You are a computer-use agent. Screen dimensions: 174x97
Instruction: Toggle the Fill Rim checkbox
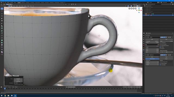pyautogui.click(x=160, y=47)
